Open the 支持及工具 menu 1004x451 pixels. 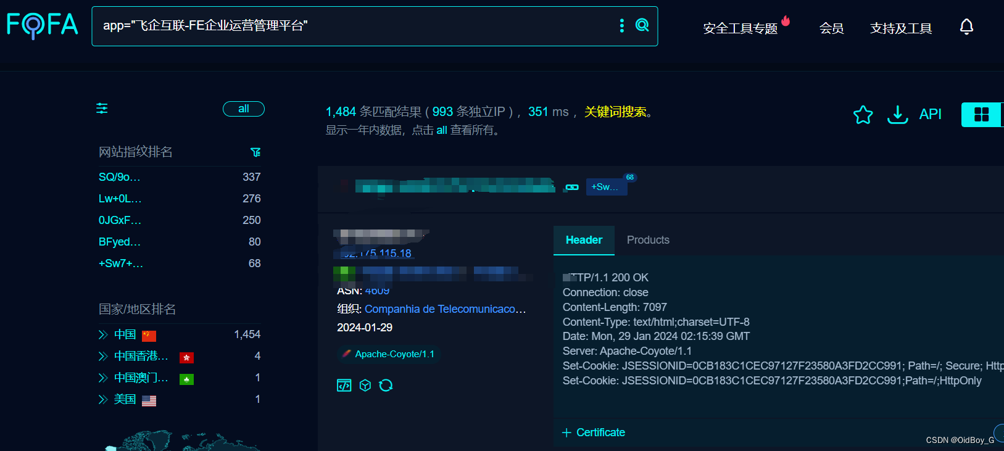(x=901, y=28)
